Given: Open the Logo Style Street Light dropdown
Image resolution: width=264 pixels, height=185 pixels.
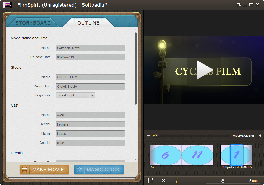Looking at the screenshot, I should point(76,95).
